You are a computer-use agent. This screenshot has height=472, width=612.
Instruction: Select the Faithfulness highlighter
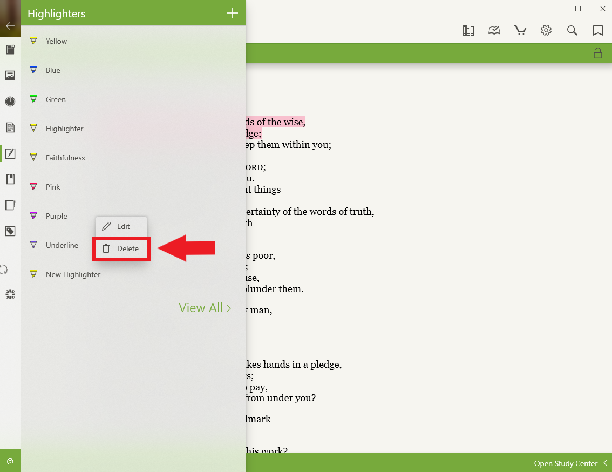click(65, 158)
